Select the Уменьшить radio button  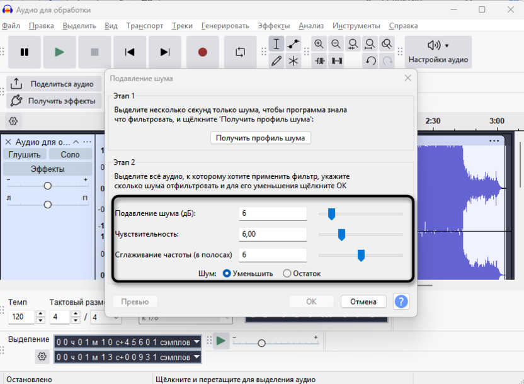click(x=227, y=273)
